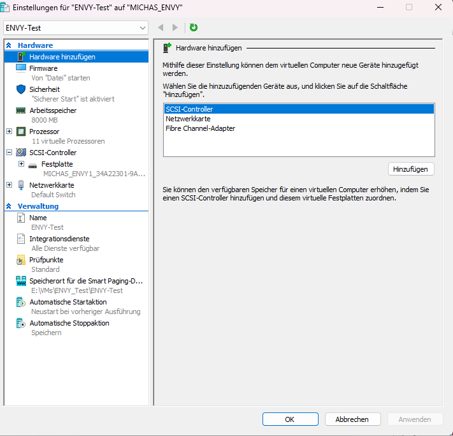
Task: Select Festplatte under SCSI-Controller
Action: click(x=57, y=164)
